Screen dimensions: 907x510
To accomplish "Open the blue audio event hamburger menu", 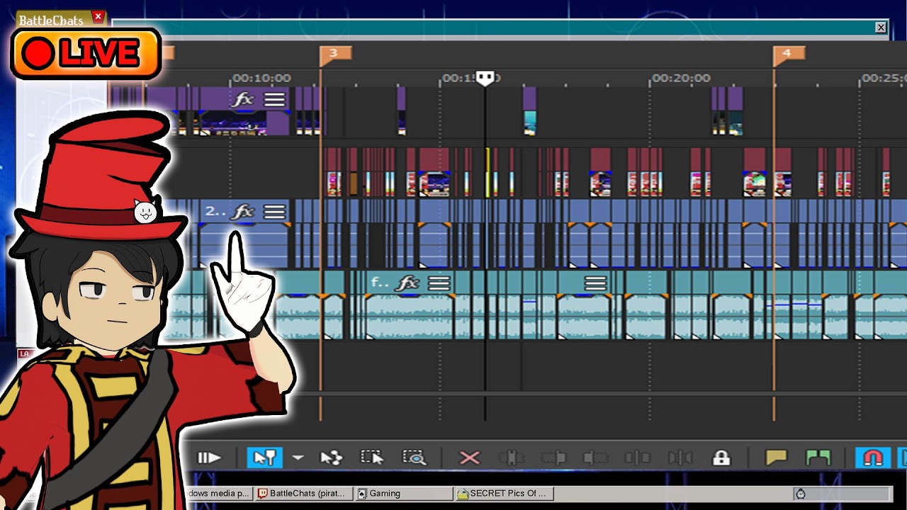I will (274, 211).
